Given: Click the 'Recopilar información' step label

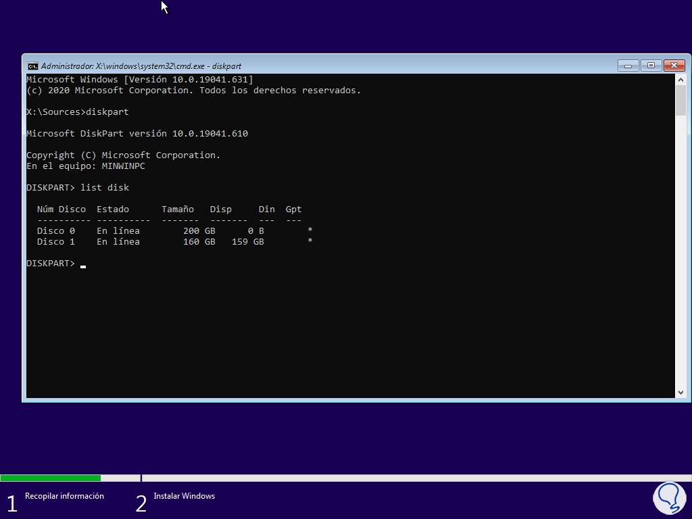Looking at the screenshot, I should [64, 496].
